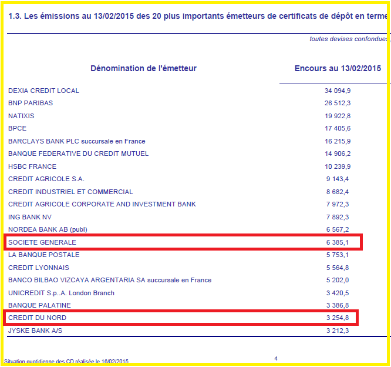Screen dimensions: 391x367
Task: Select the BANQUE PALATINE row name
Action: pyautogui.click(x=39, y=305)
